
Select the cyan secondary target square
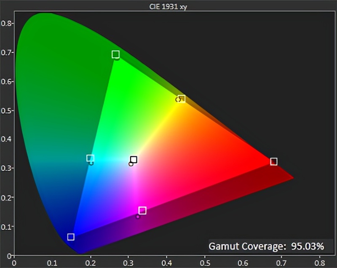click(x=90, y=158)
